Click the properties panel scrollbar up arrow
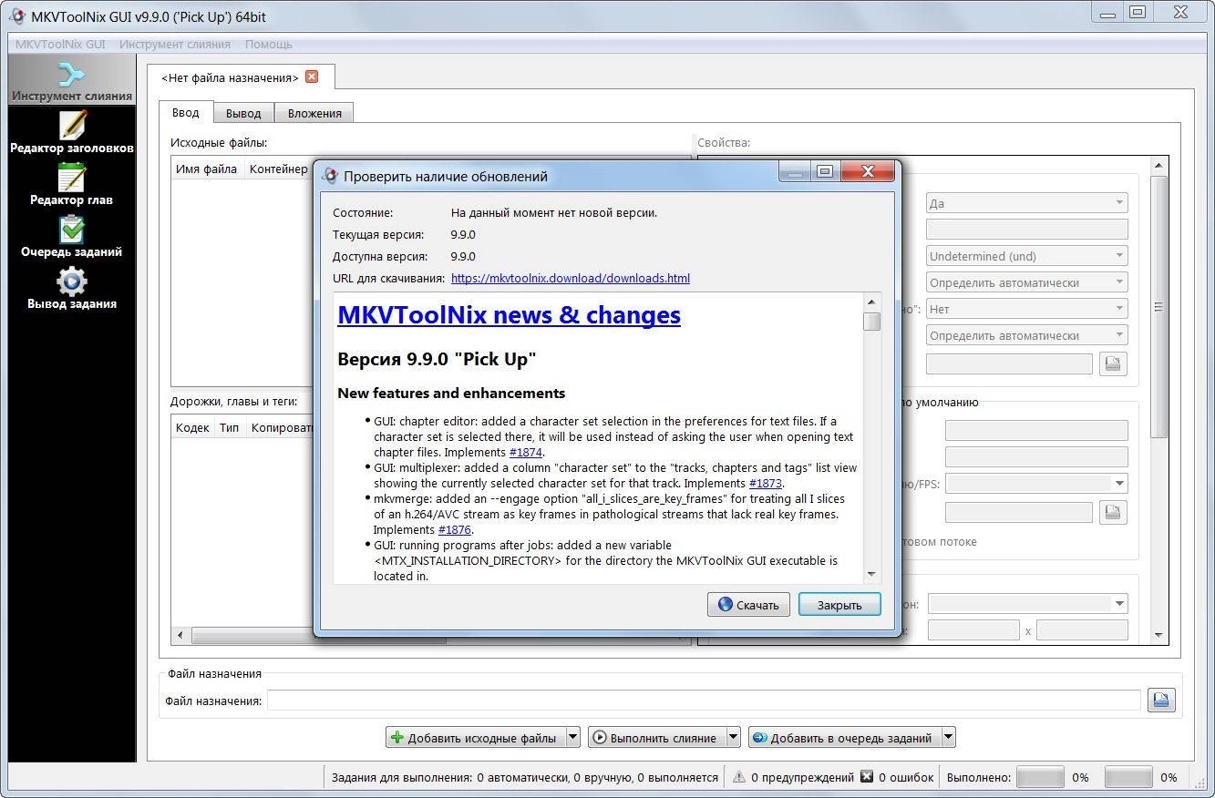The height and width of the screenshot is (798, 1215). coord(1158,165)
